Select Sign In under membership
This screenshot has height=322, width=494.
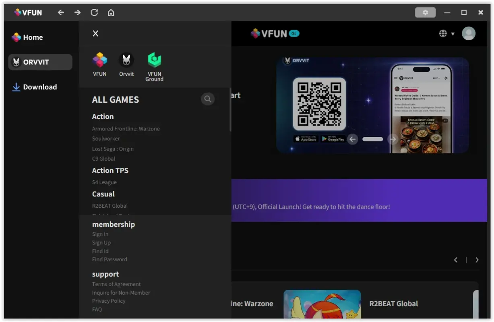pyautogui.click(x=100, y=234)
